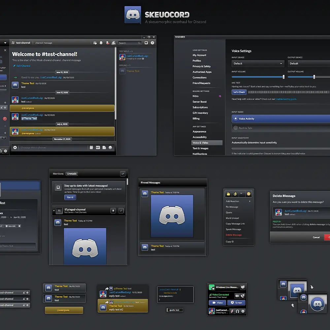Choose Copy Message Link in context menu

pos(235,224)
